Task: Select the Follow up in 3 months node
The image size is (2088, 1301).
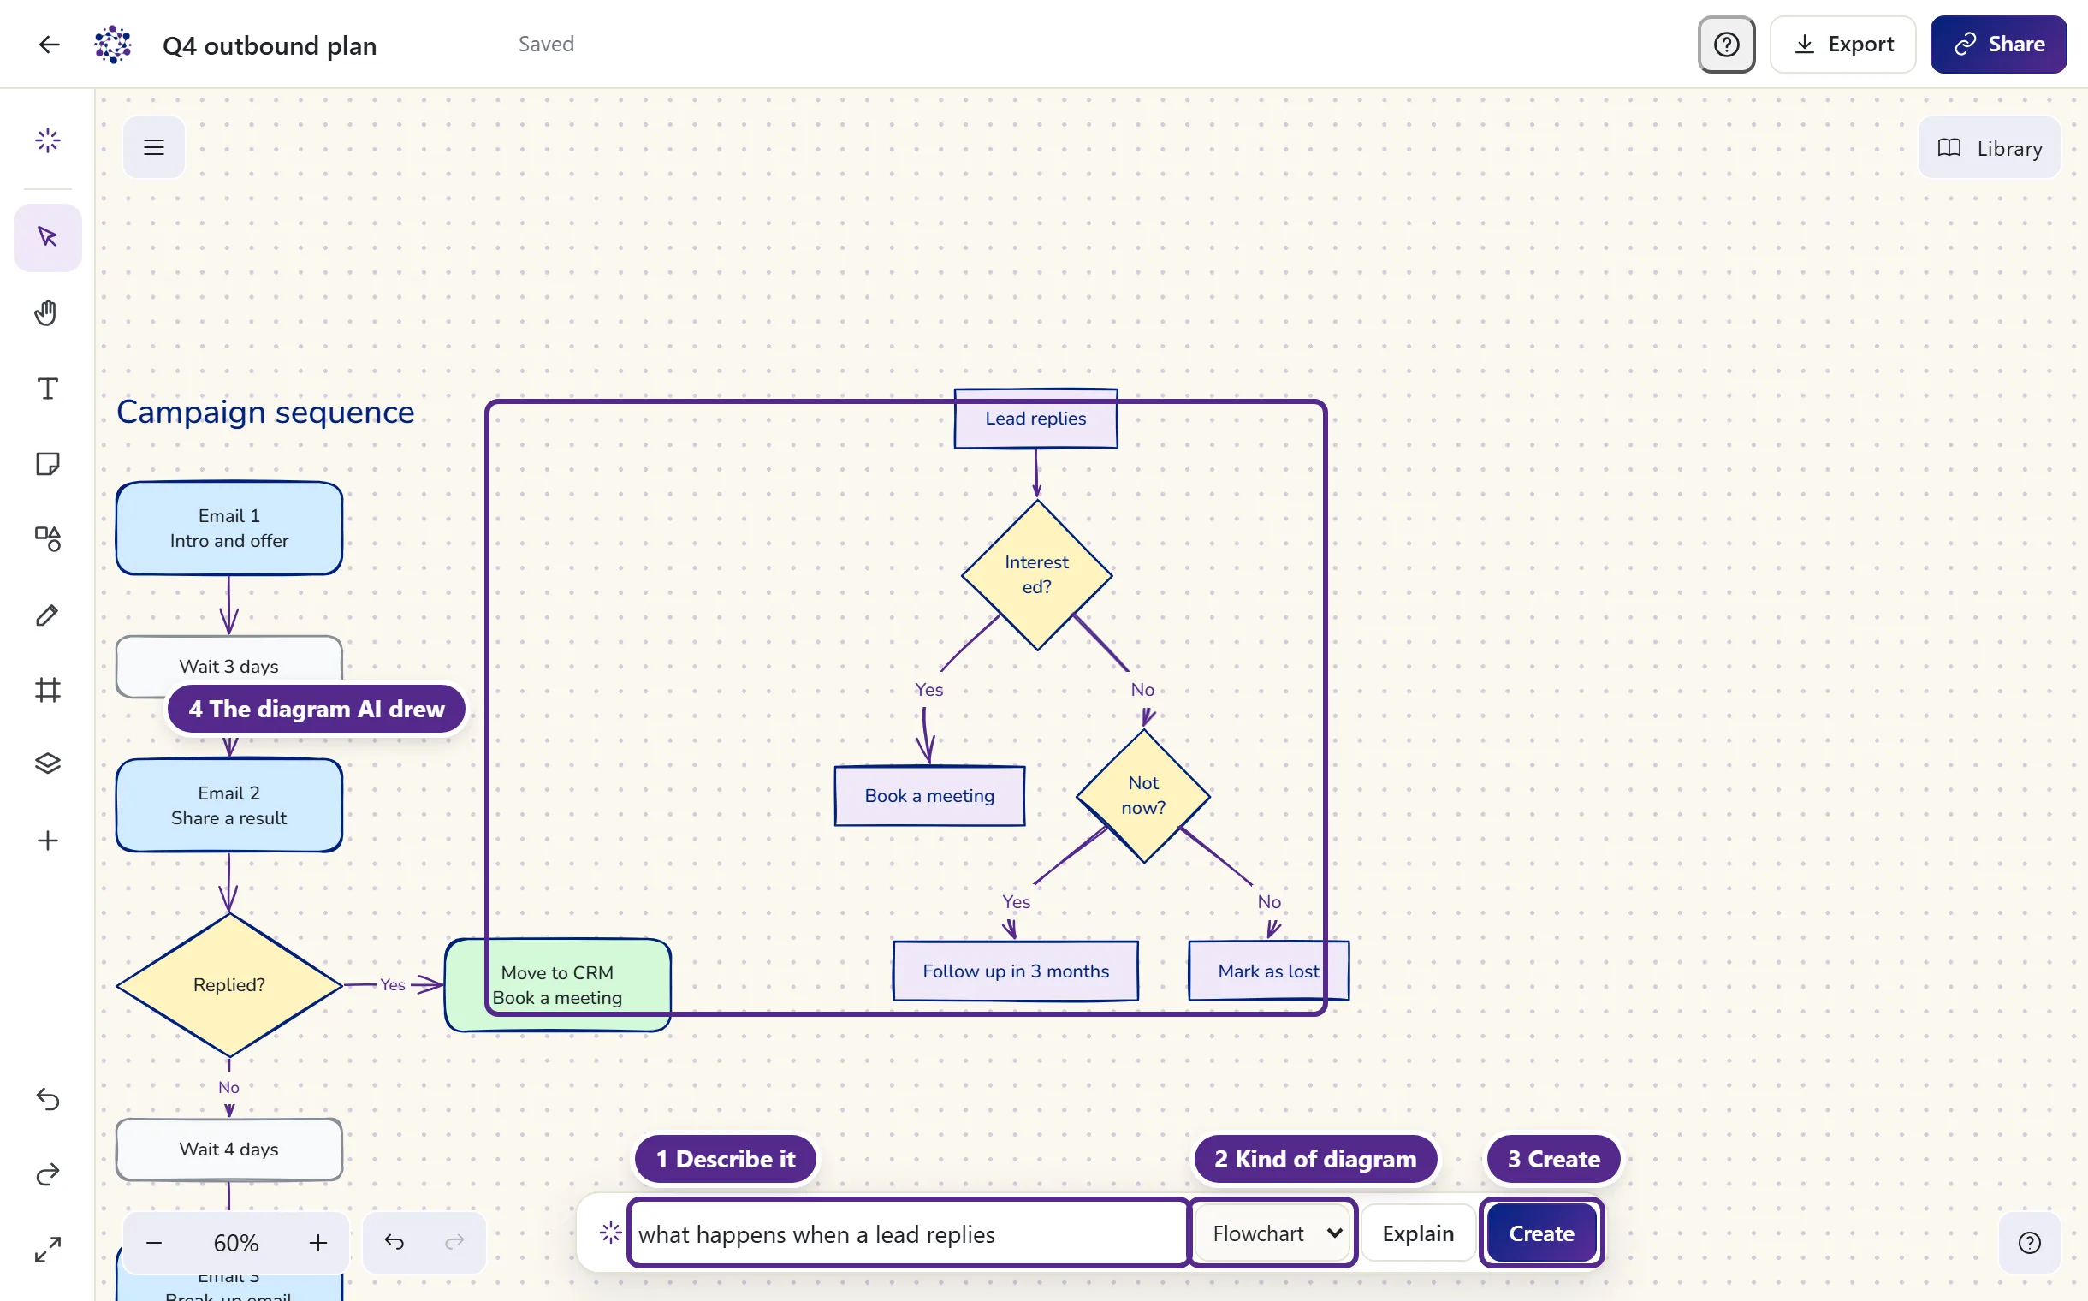Action: point(1015,971)
